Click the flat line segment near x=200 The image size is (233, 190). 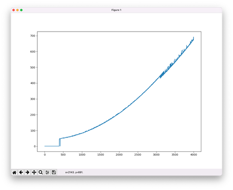[x=52, y=146]
